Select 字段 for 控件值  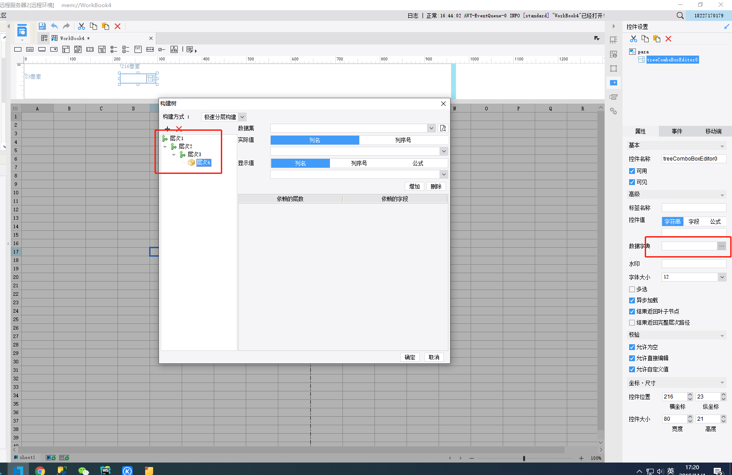pos(694,221)
